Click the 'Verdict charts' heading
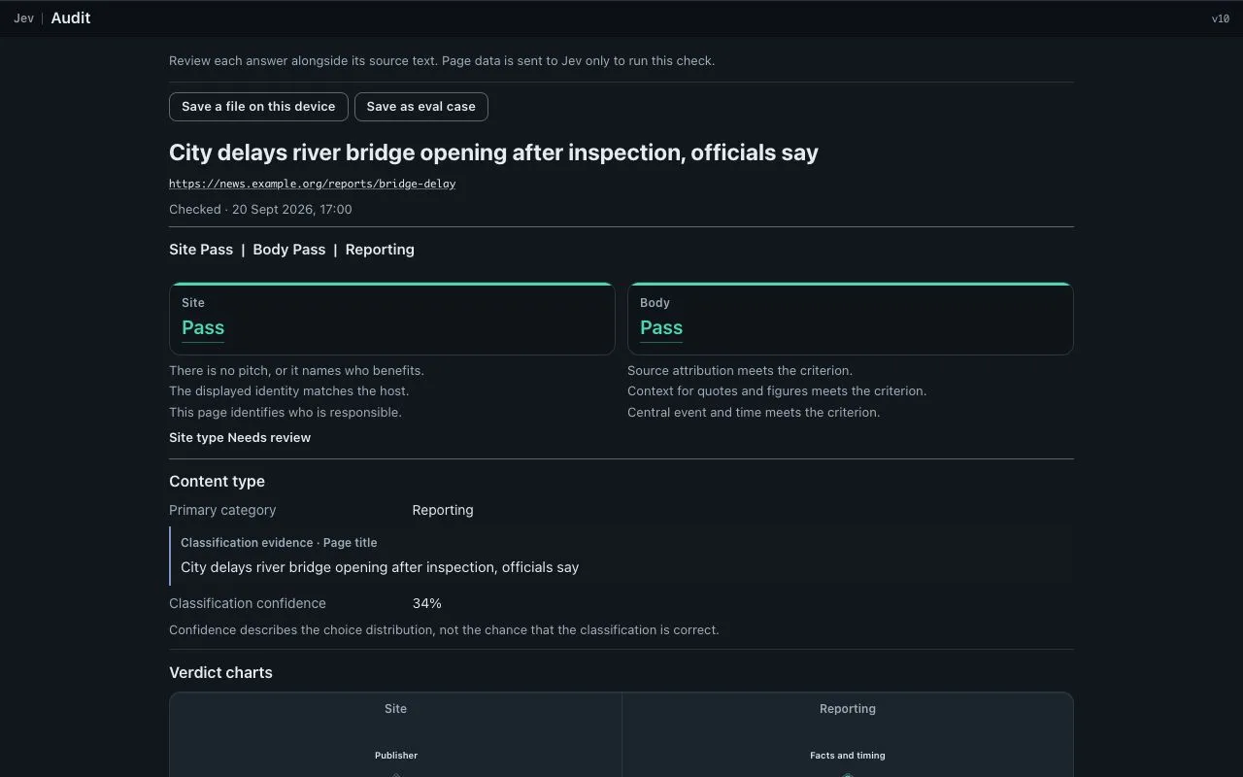The image size is (1243, 777). (220, 673)
